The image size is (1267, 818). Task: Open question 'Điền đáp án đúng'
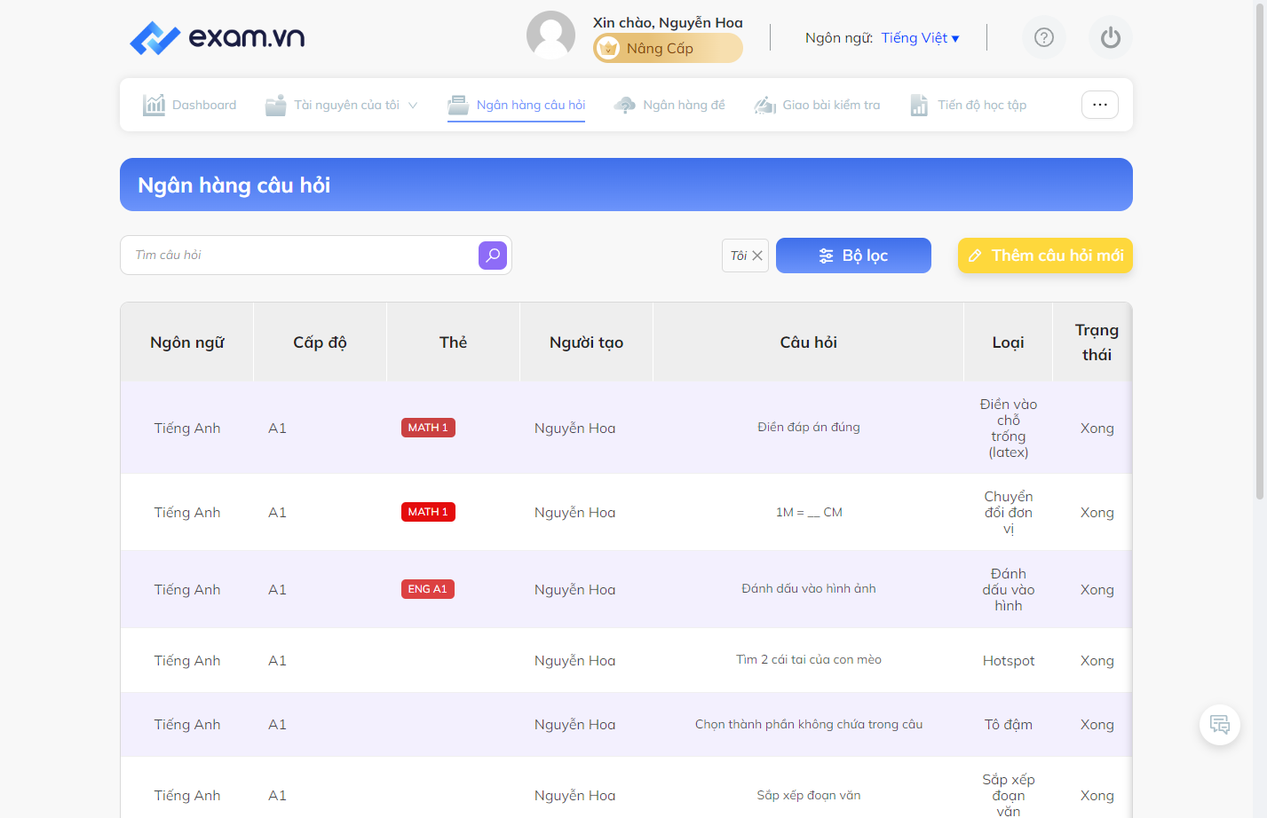[x=809, y=428]
